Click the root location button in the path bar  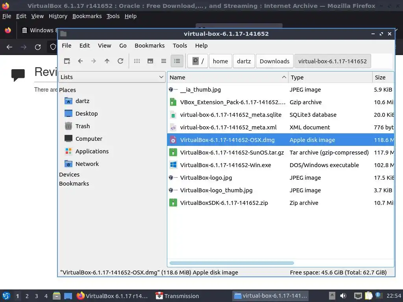[198, 61]
